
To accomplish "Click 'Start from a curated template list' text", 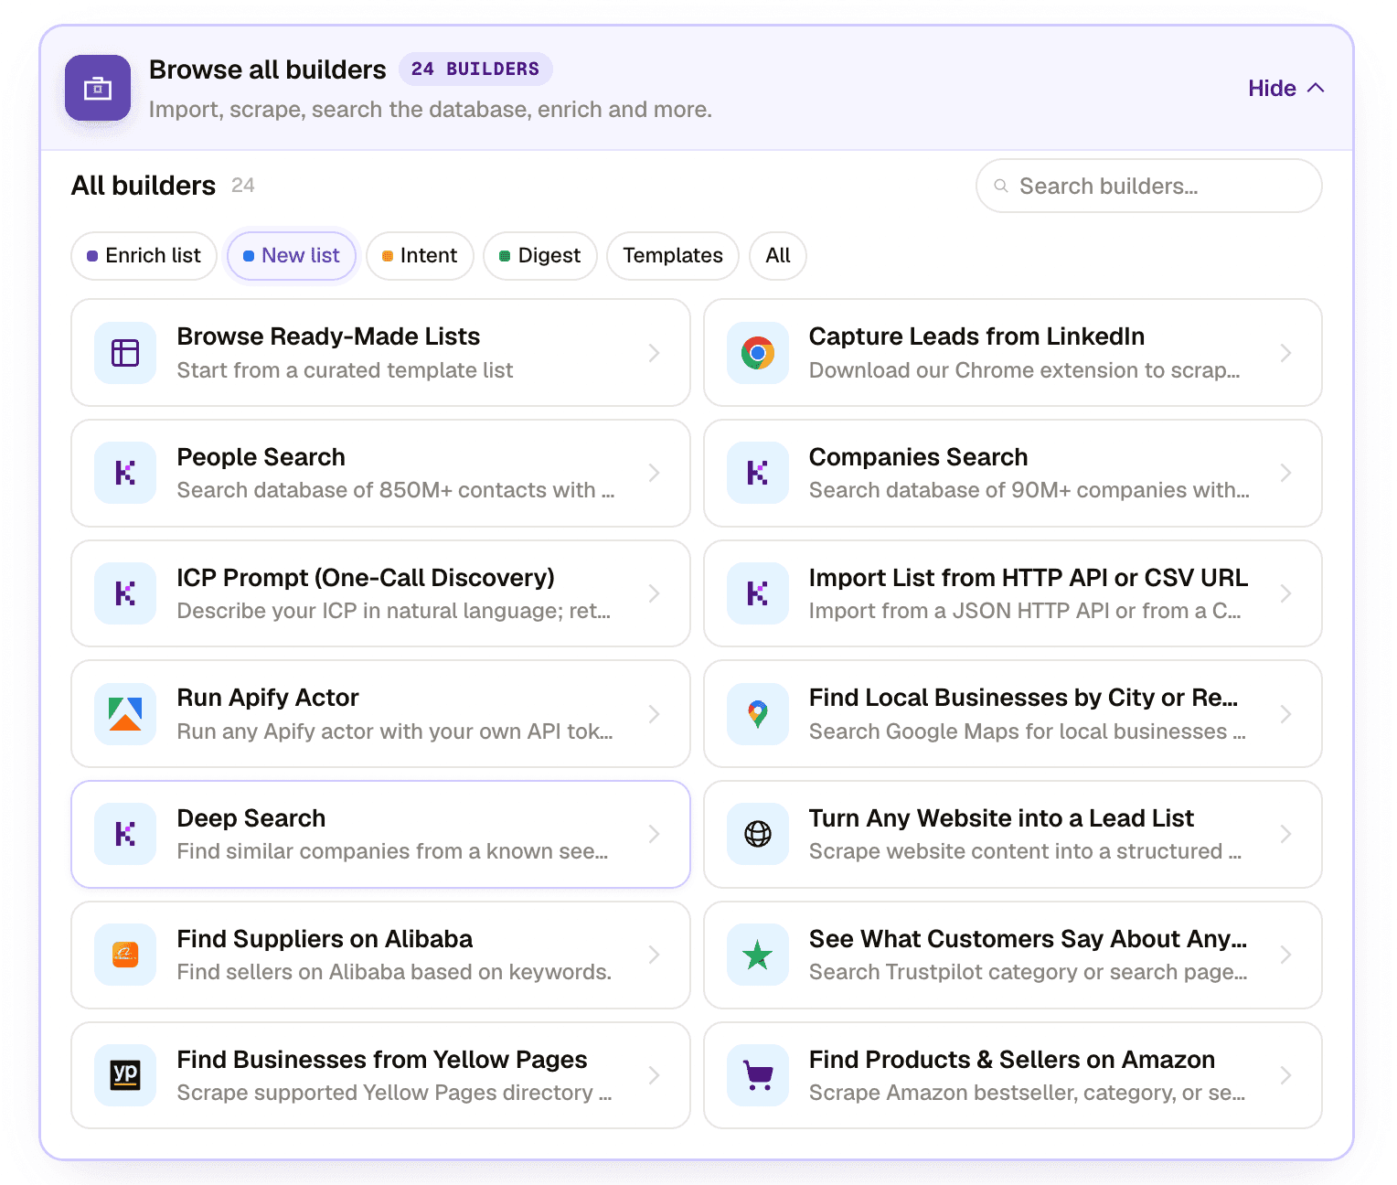I will [x=345, y=370].
